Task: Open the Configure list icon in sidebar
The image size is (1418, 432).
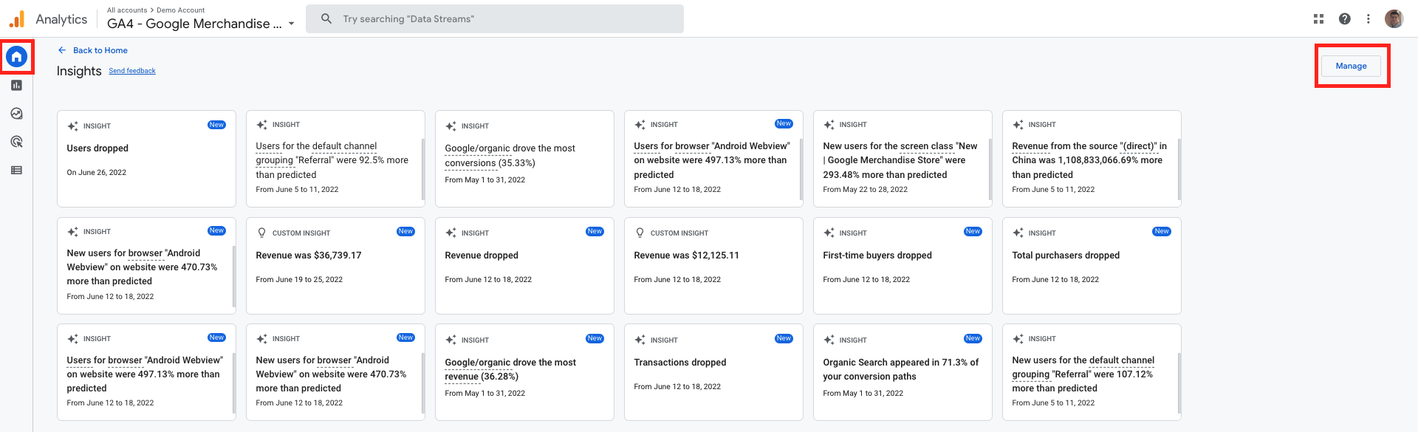Action: 16,171
